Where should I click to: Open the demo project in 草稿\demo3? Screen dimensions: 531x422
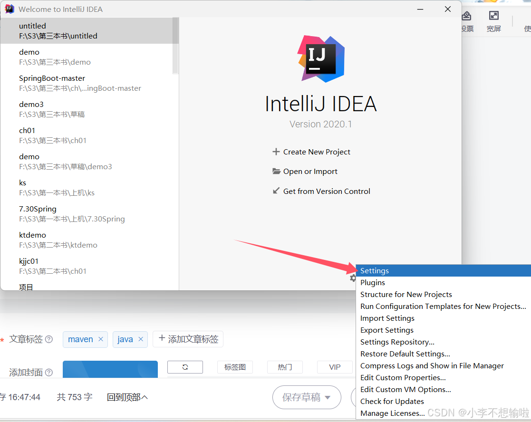(87, 161)
